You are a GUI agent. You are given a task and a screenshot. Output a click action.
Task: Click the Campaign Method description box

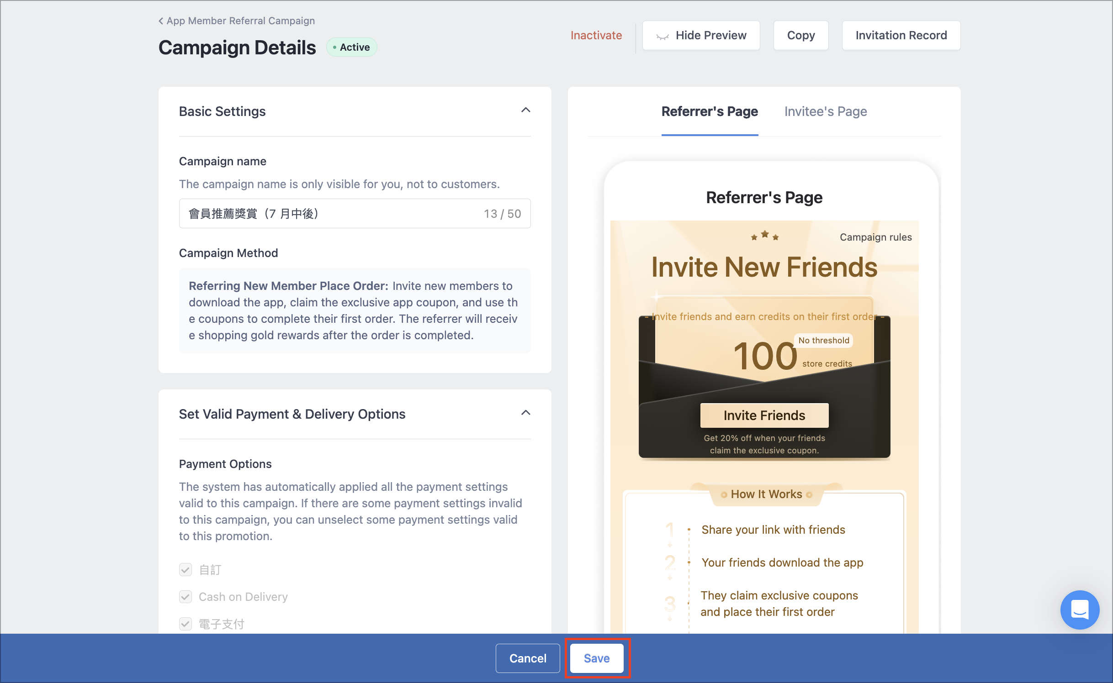coord(355,310)
